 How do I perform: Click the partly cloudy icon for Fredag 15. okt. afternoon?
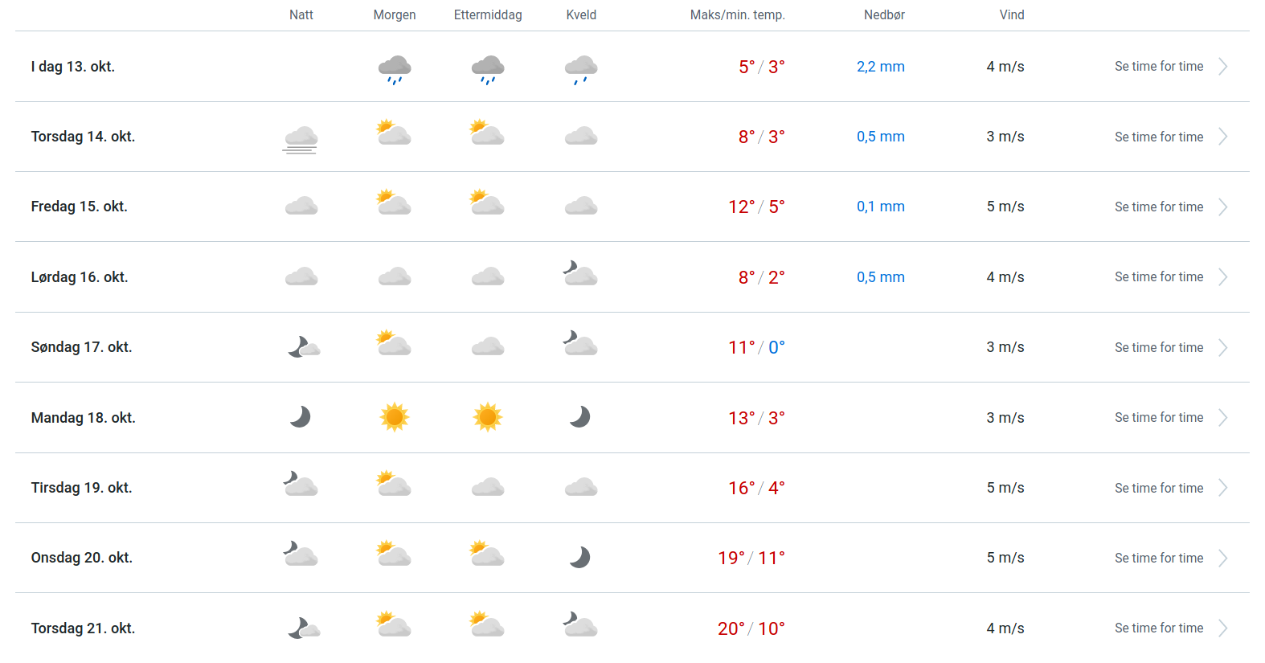point(487,203)
